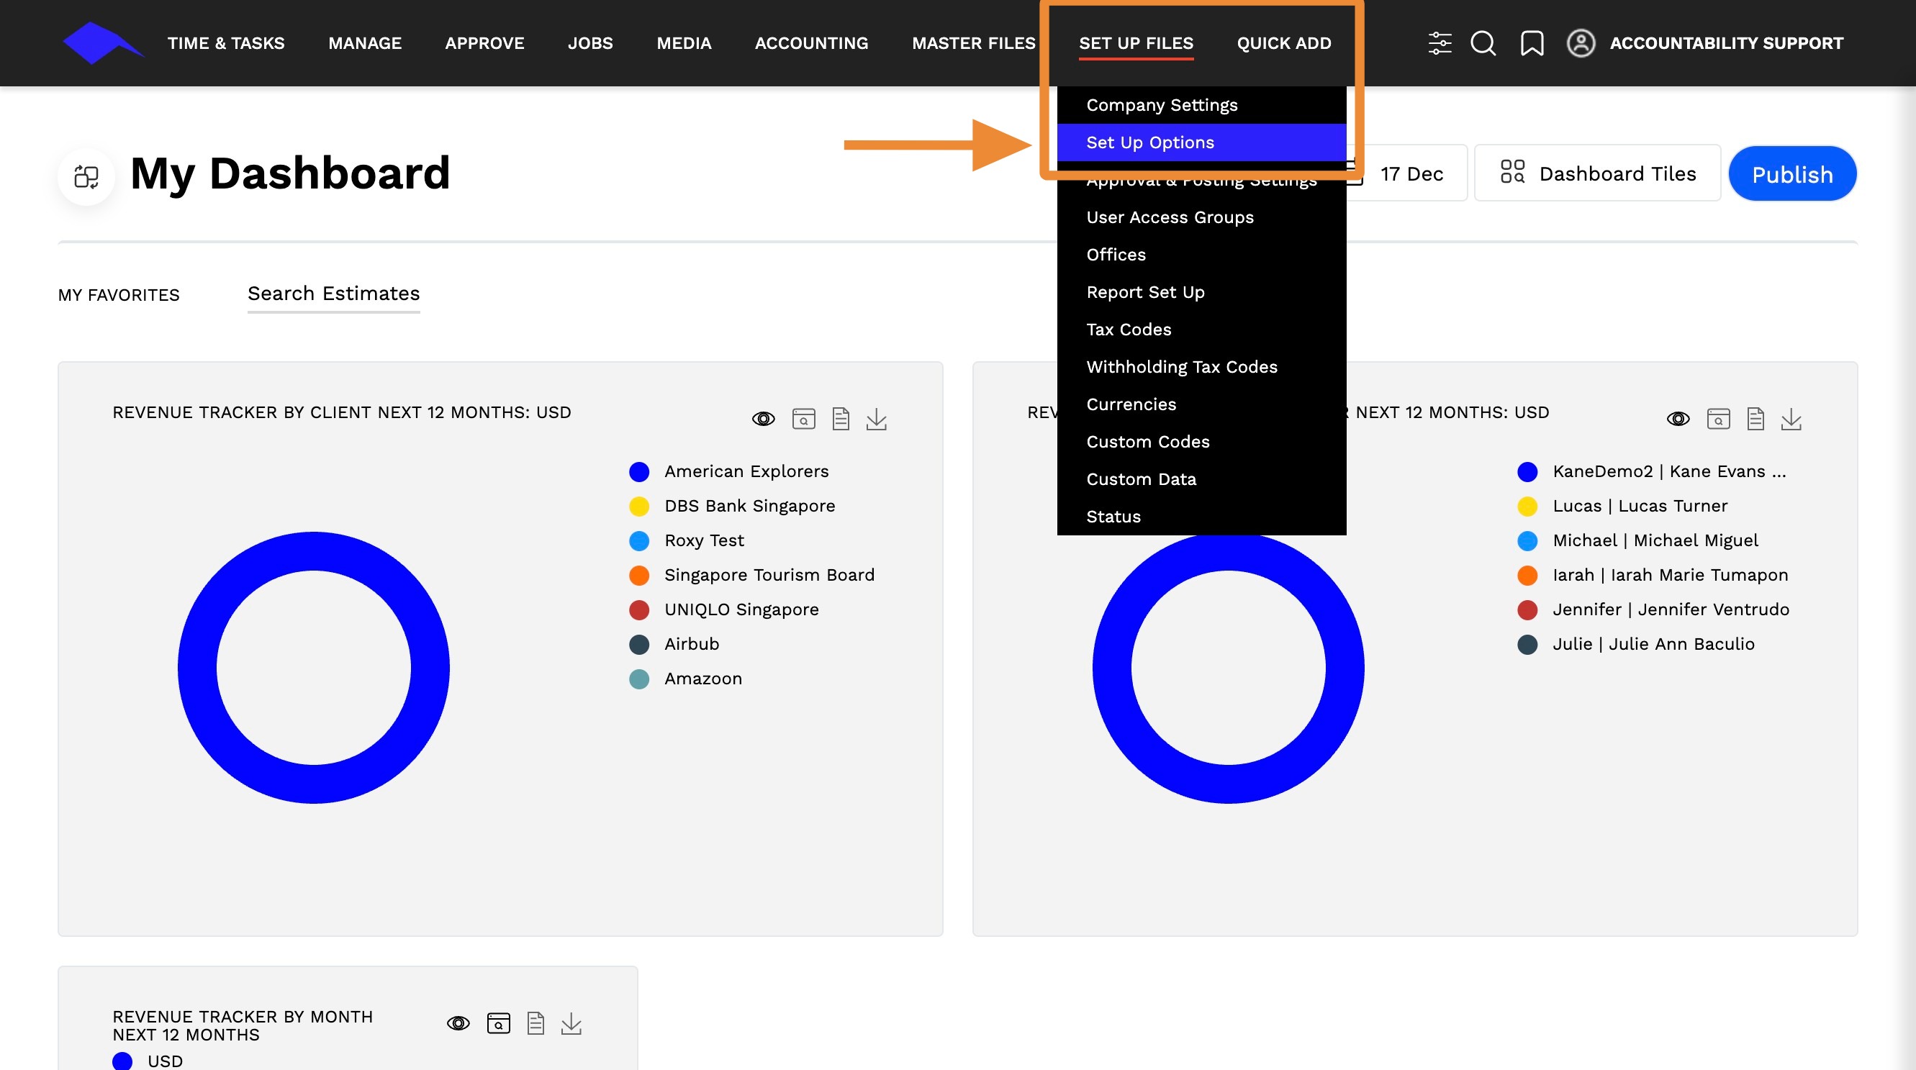1916x1070 pixels.
Task: Click the search magnifier icon
Action: tap(1483, 42)
